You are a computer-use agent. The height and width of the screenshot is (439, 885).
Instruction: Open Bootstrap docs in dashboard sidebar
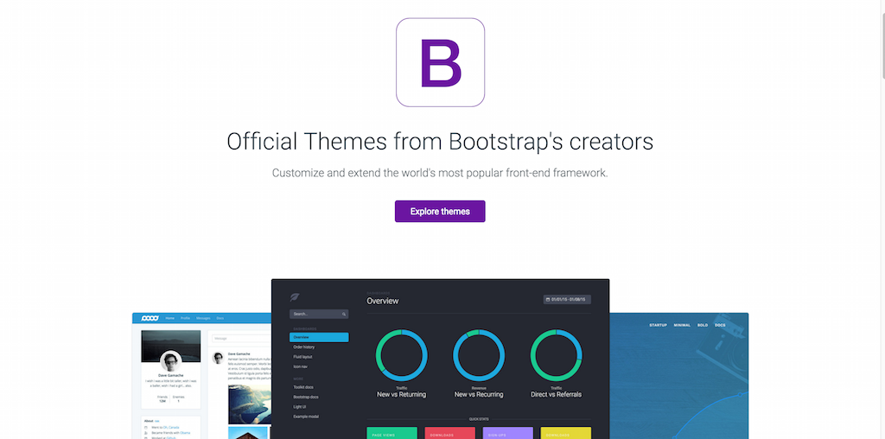306,397
